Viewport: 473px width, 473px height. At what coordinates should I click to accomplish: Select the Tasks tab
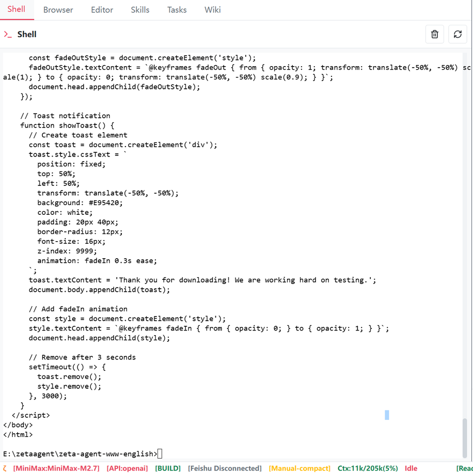point(177,10)
